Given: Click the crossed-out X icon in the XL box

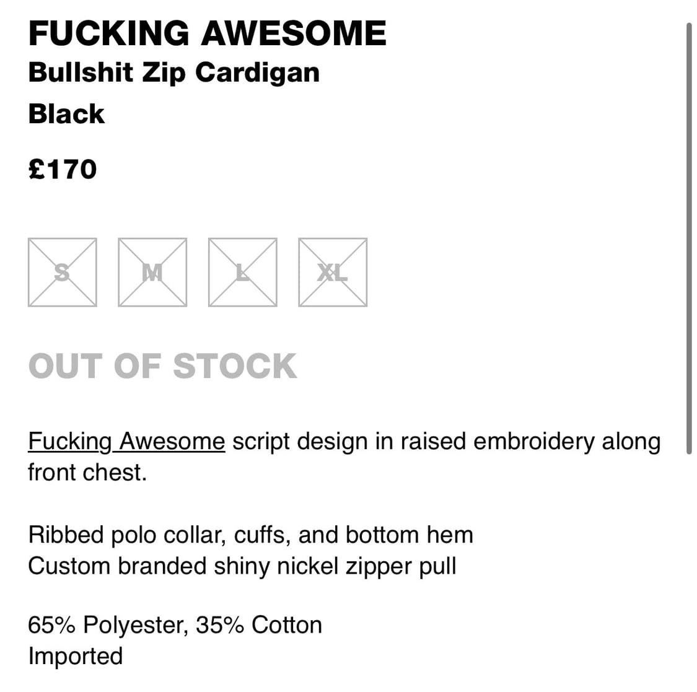Looking at the screenshot, I should click(x=333, y=273).
